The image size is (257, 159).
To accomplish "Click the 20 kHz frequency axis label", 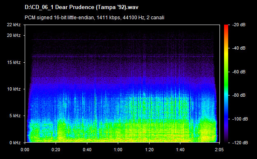I will (x=14, y=35).
